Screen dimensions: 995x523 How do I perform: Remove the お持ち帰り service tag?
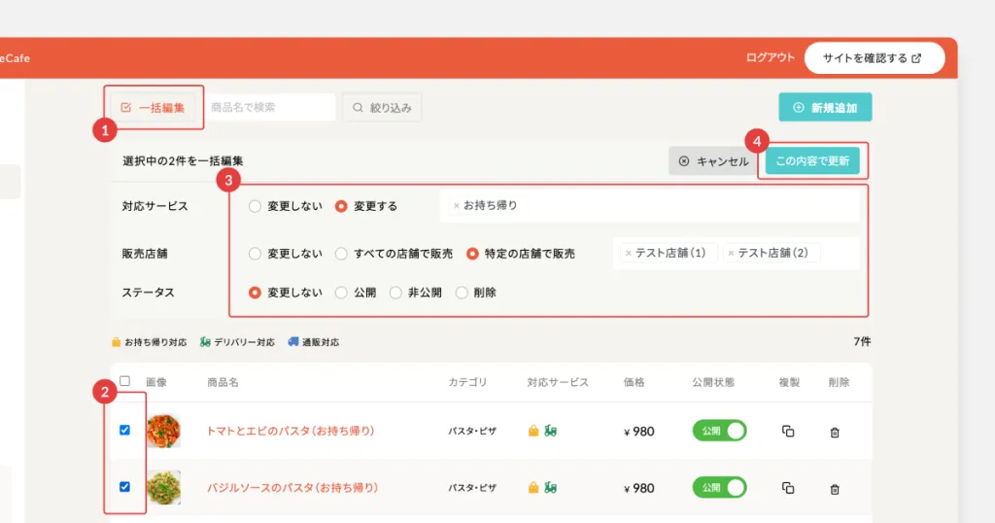[457, 206]
